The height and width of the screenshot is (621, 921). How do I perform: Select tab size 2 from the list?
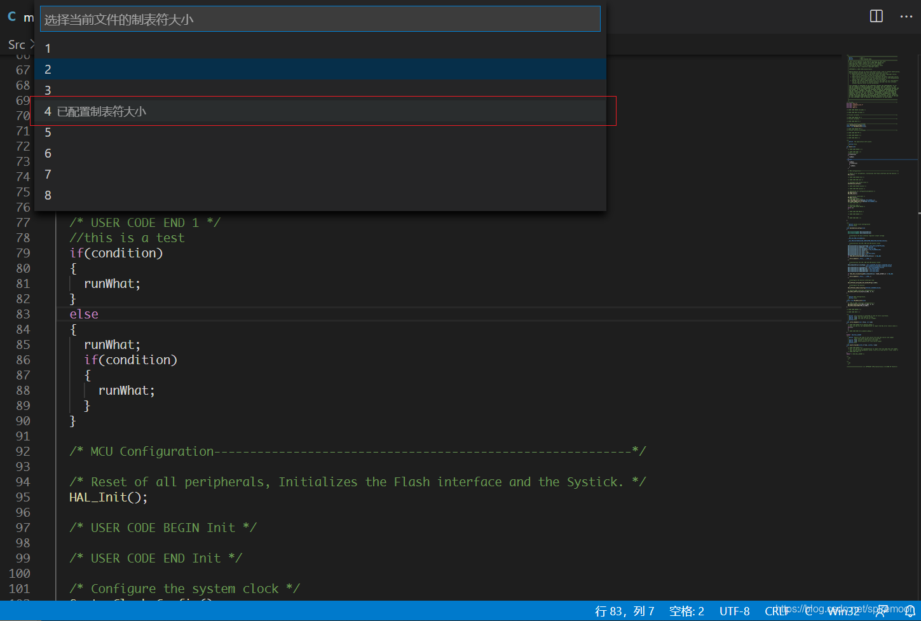tap(320, 69)
